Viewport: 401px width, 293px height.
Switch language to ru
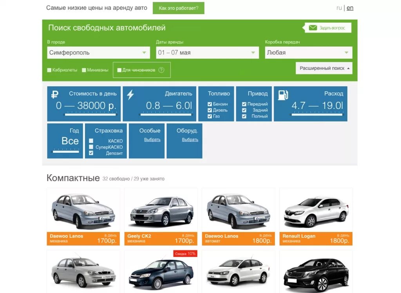pyautogui.click(x=339, y=8)
